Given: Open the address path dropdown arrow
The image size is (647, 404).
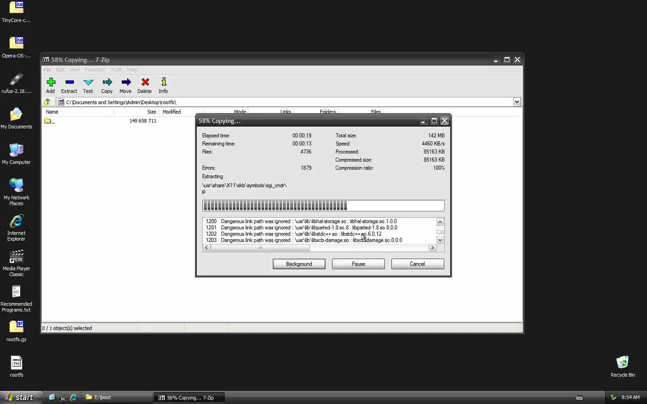Looking at the screenshot, I should click(517, 102).
